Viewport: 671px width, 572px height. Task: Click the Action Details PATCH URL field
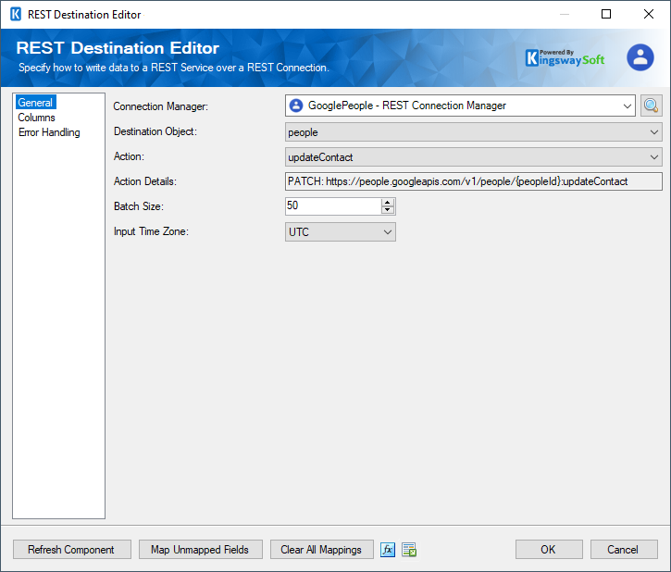click(x=473, y=181)
